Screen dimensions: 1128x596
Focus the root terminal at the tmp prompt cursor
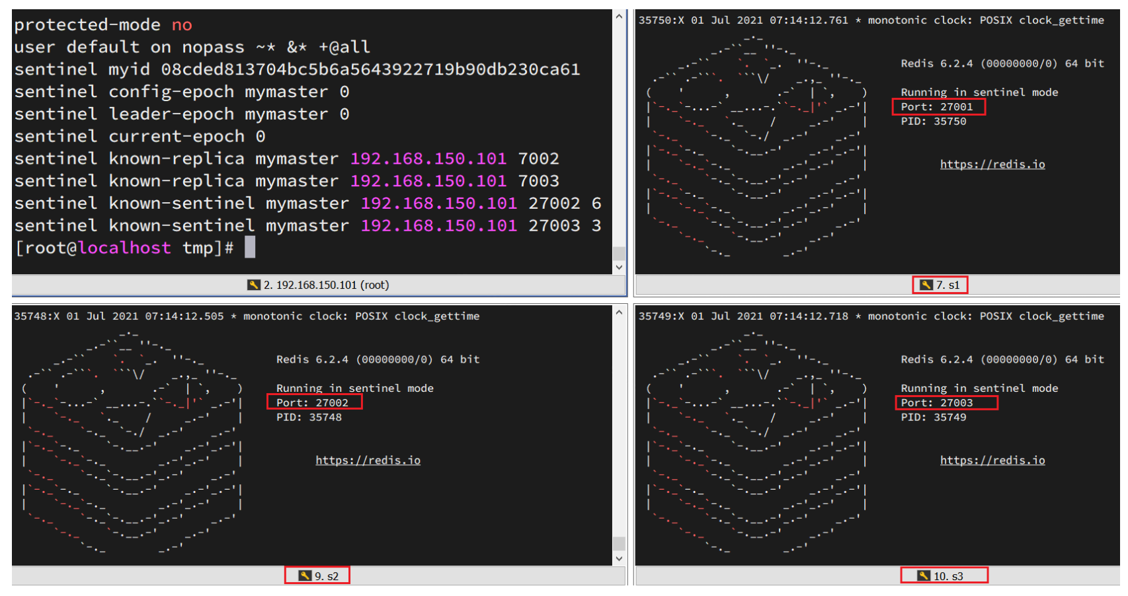coord(250,248)
